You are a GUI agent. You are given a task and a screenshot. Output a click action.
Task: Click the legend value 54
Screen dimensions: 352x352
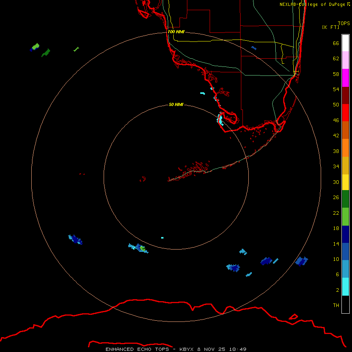tap(336, 89)
